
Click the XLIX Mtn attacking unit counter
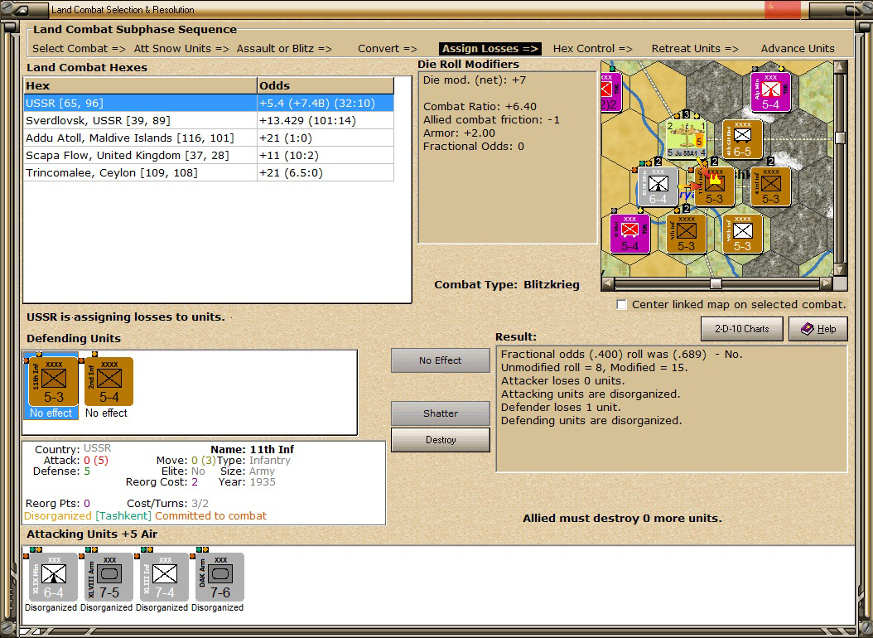click(x=53, y=577)
